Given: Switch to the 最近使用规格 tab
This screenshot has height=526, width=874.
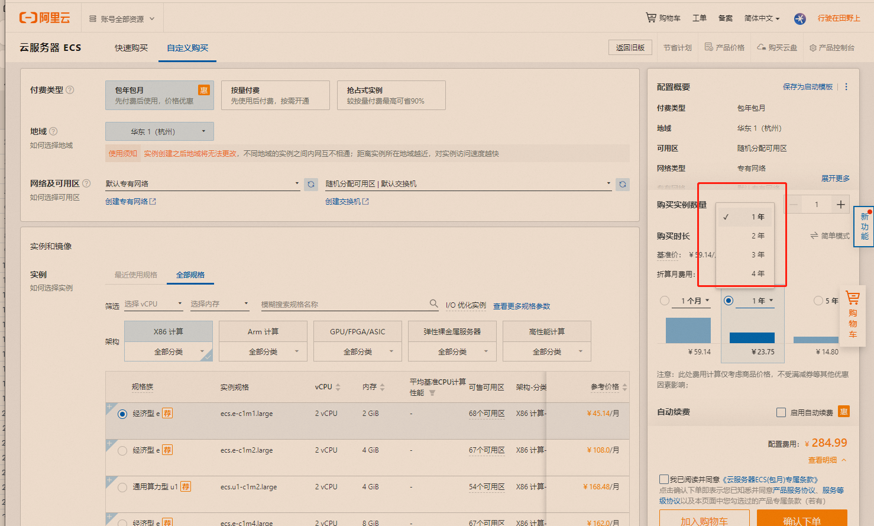Looking at the screenshot, I should pyautogui.click(x=136, y=275).
